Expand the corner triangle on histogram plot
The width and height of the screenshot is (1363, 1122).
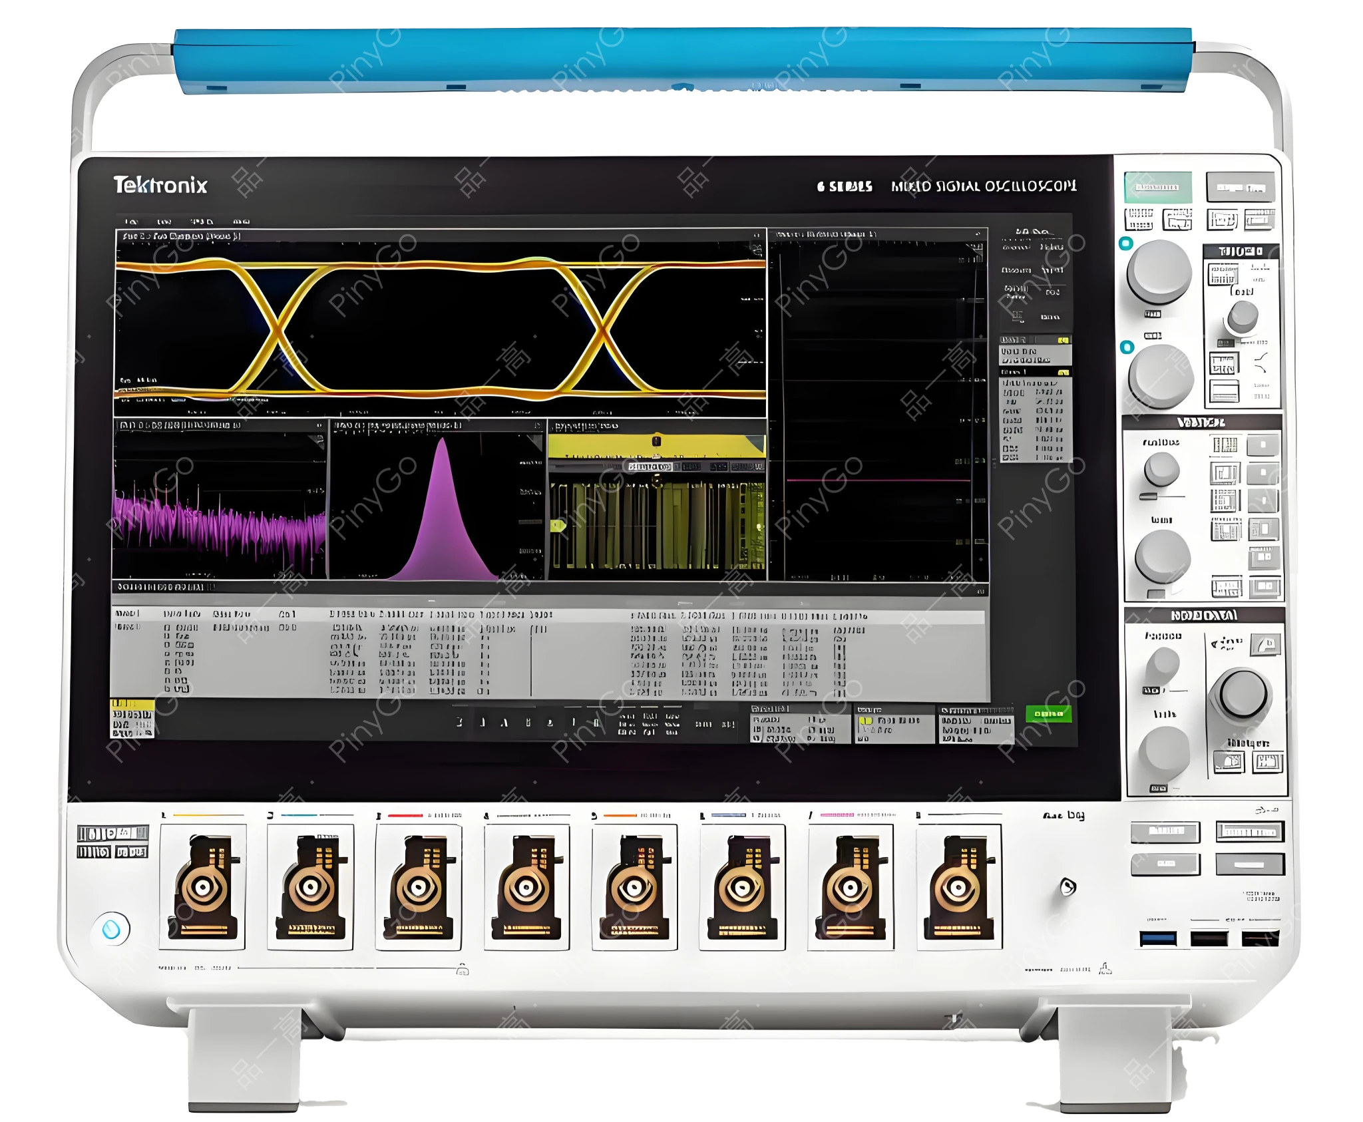pos(536,441)
